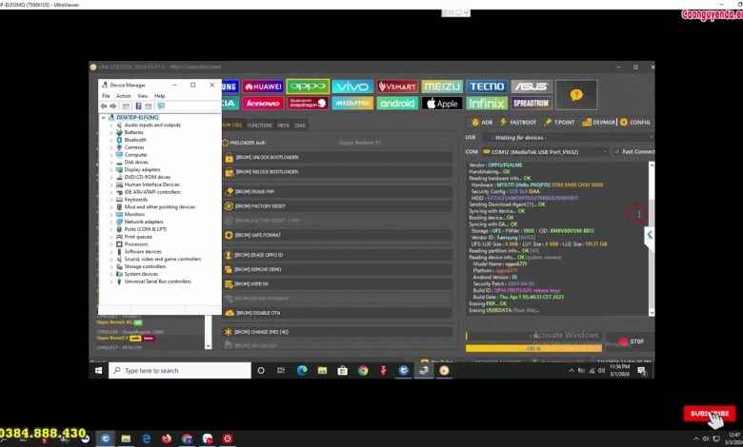This screenshot has width=743, height=447.
Task: Click Forward arrow in Device Manager toolbar
Action: coord(112,107)
